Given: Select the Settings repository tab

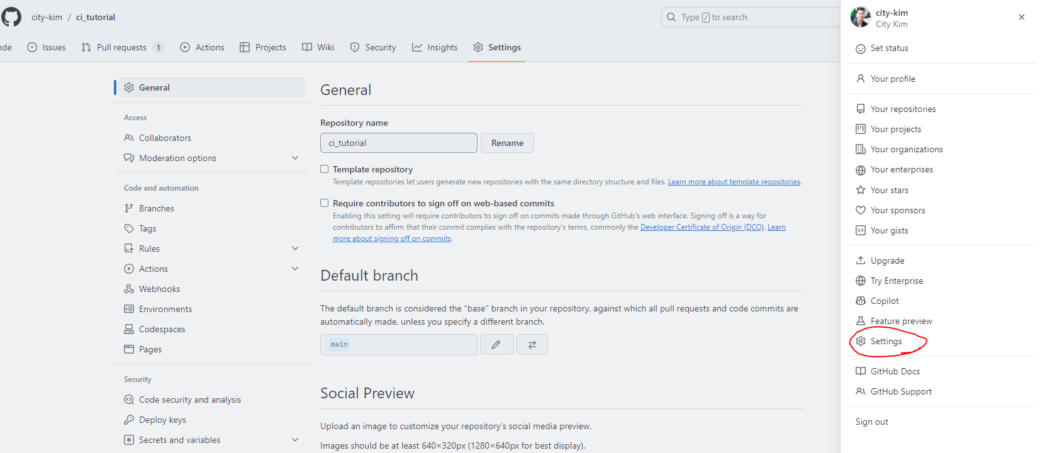Looking at the screenshot, I should click(x=497, y=47).
